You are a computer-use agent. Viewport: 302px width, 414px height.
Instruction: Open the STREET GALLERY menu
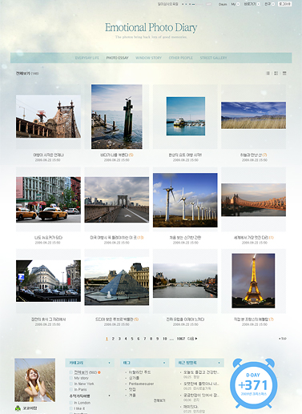point(213,58)
